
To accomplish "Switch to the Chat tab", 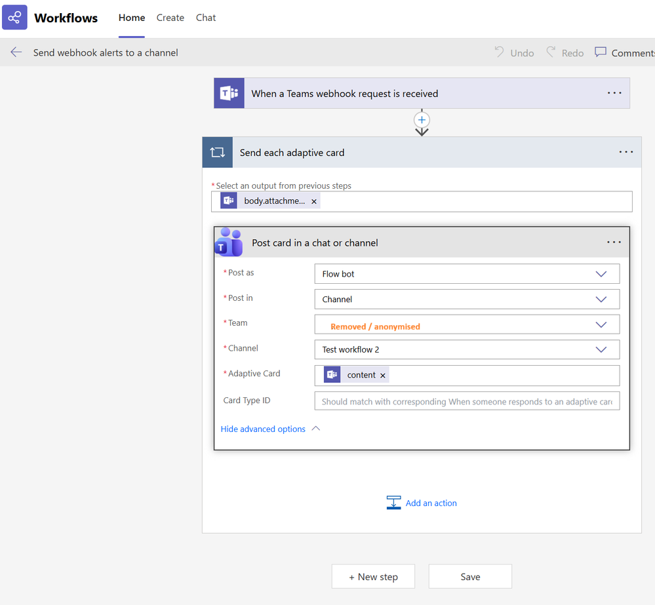I will pyautogui.click(x=206, y=18).
